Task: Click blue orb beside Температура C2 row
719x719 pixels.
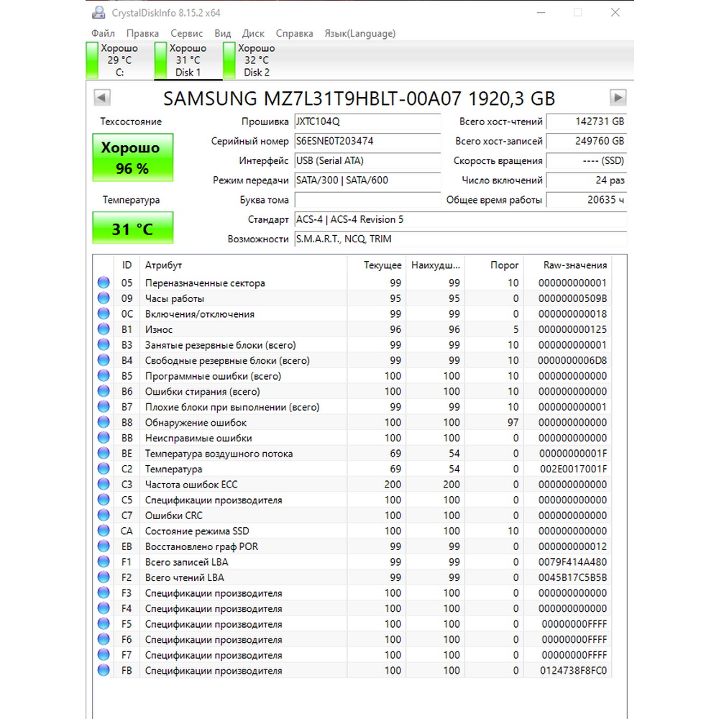Action: pyautogui.click(x=104, y=469)
